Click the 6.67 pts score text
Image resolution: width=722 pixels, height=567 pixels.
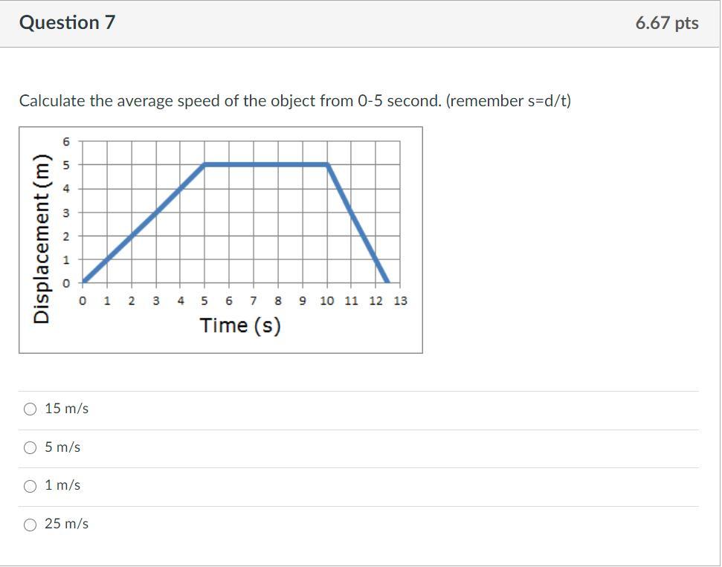tap(667, 23)
